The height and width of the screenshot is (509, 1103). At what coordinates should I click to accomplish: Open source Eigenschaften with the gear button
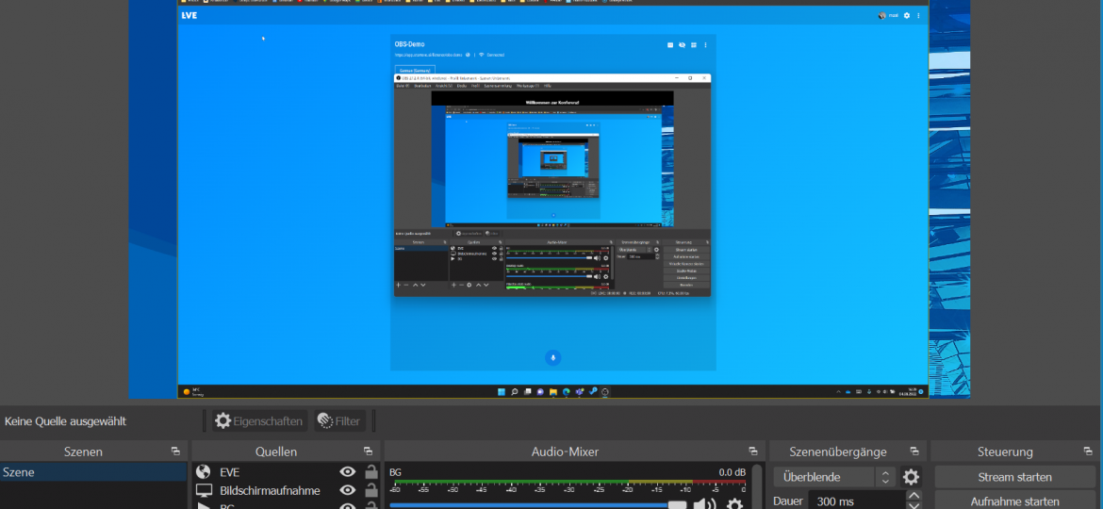(260, 421)
